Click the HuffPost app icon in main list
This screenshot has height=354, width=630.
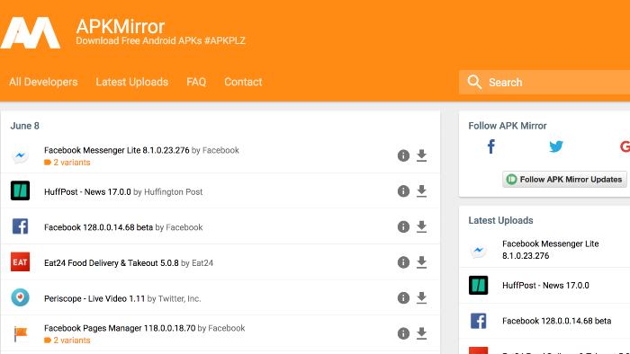pyautogui.click(x=20, y=190)
